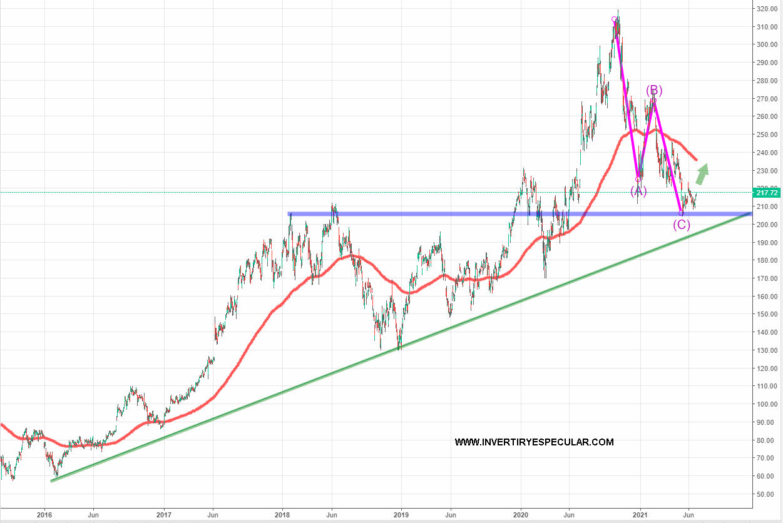The height and width of the screenshot is (523, 783).
Task: Click the 2016 label on the time axis
Action: pyautogui.click(x=44, y=515)
